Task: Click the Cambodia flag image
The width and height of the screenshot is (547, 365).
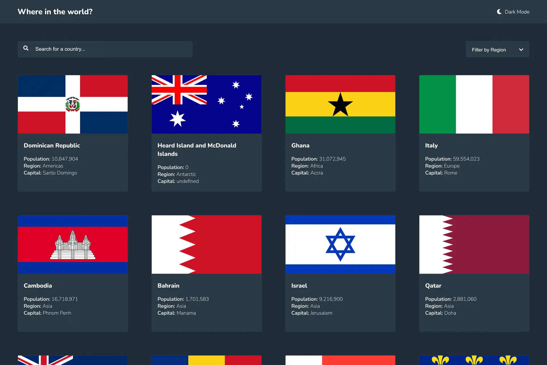Action: pyautogui.click(x=73, y=244)
